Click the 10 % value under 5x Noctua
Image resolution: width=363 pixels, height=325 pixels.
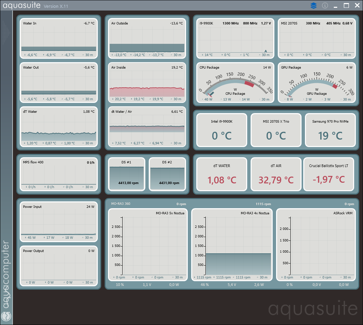pyautogui.click(x=120, y=285)
